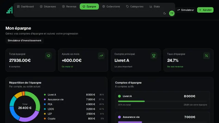
Task: Select the Crypto legend row label
Action: (52, 119)
